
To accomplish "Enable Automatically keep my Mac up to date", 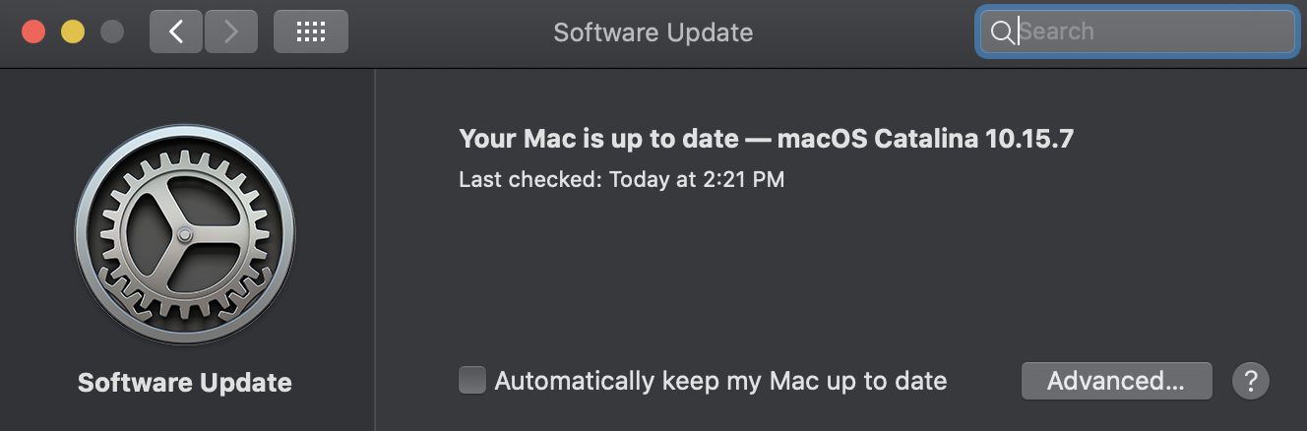I will tap(472, 380).
